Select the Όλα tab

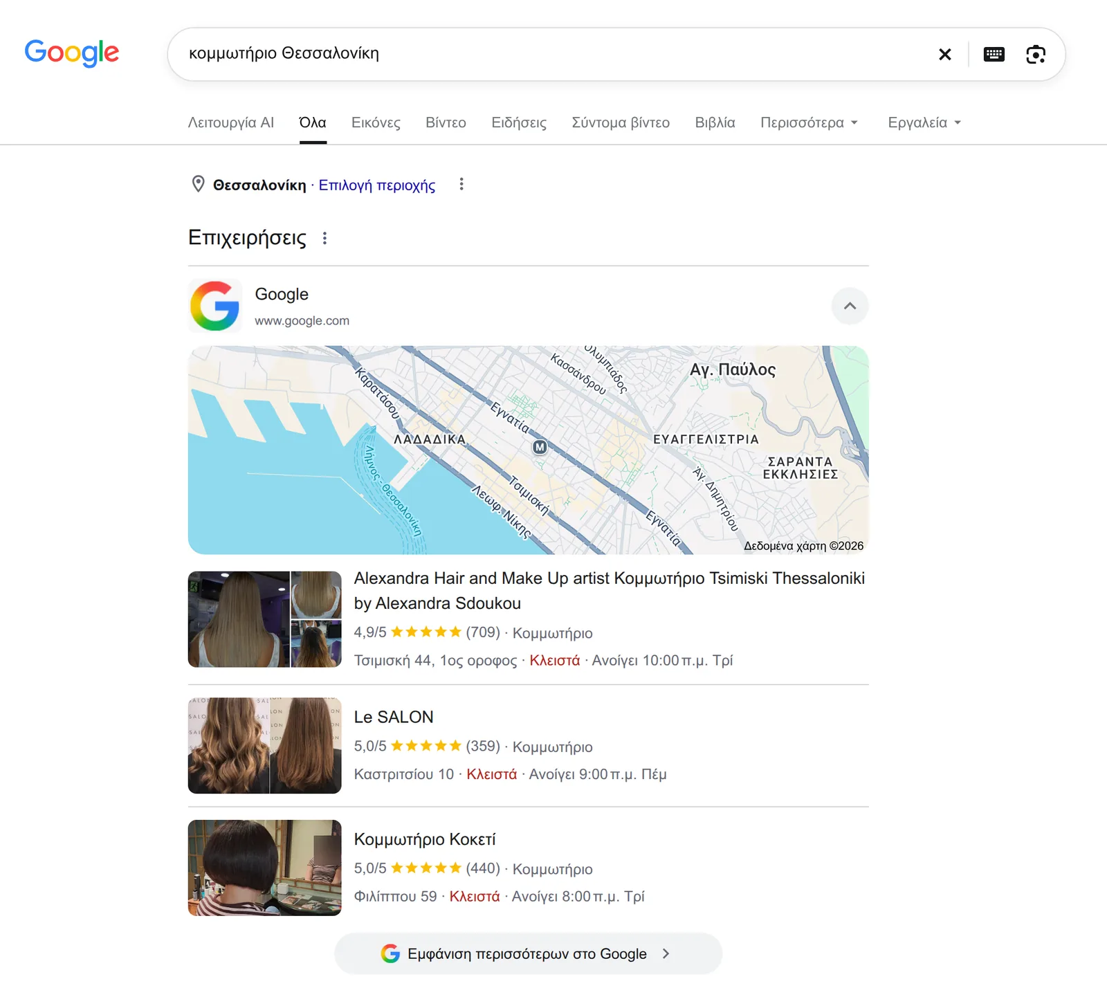click(313, 122)
